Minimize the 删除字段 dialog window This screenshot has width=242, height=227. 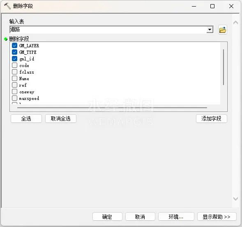[x=194, y=6]
